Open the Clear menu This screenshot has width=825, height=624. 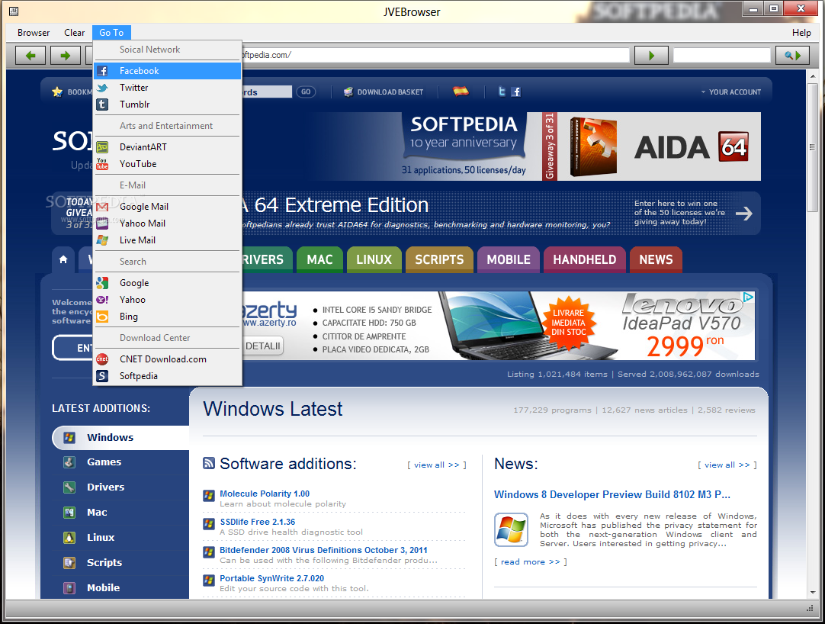pyautogui.click(x=74, y=33)
